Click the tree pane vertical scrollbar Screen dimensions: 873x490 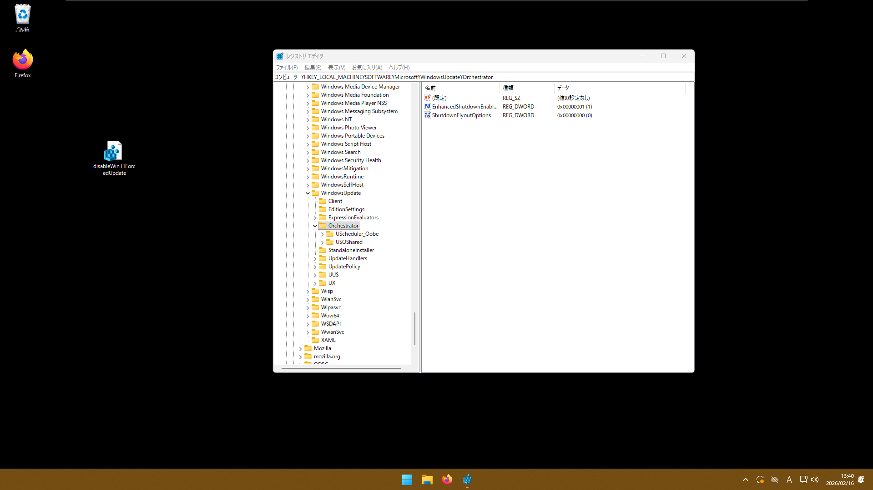coord(414,328)
